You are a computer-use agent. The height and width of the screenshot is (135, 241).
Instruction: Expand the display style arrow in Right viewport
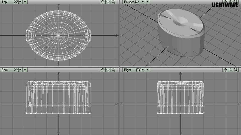148,70
